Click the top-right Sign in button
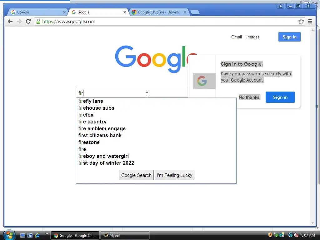Viewport: 320px width, 240px height. [x=289, y=37]
